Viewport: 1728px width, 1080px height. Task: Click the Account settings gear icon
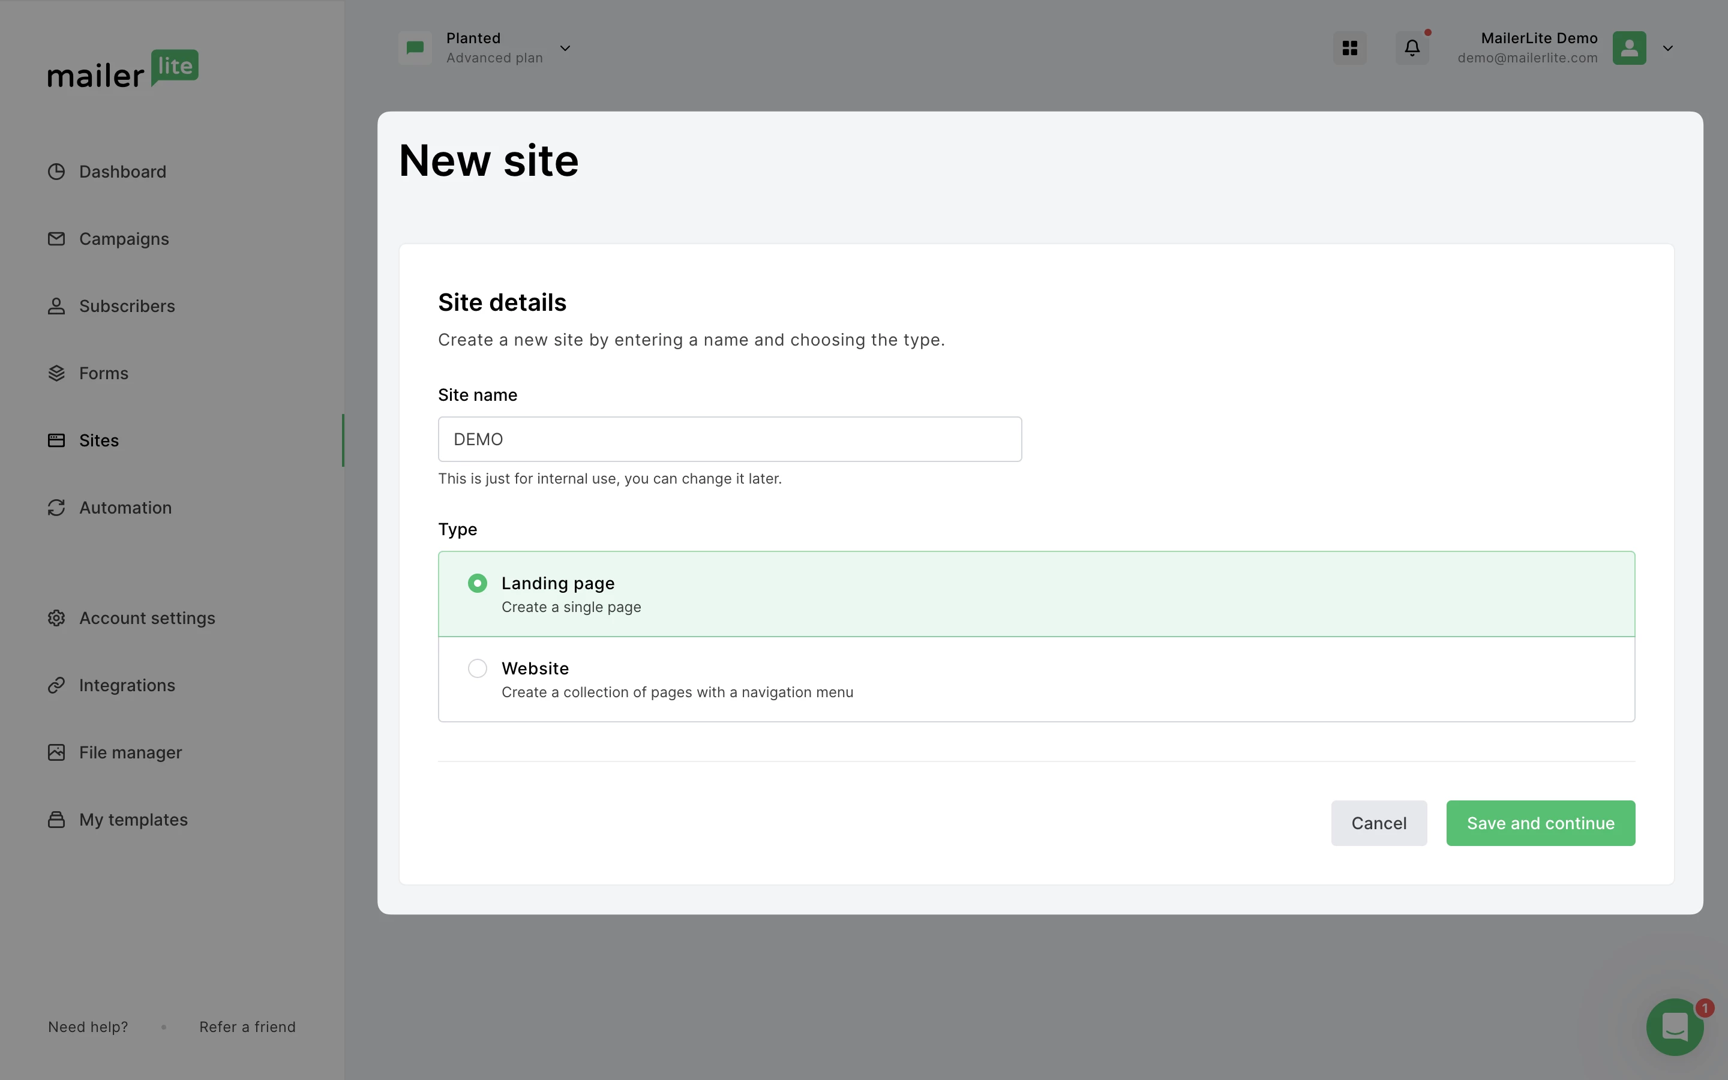56,618
